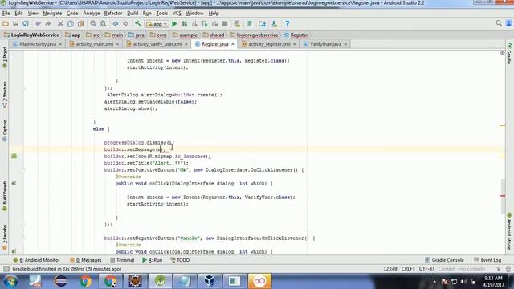Open the Terminal tool window
Screen dimensions: 514x289
click(x=122, y=260)
